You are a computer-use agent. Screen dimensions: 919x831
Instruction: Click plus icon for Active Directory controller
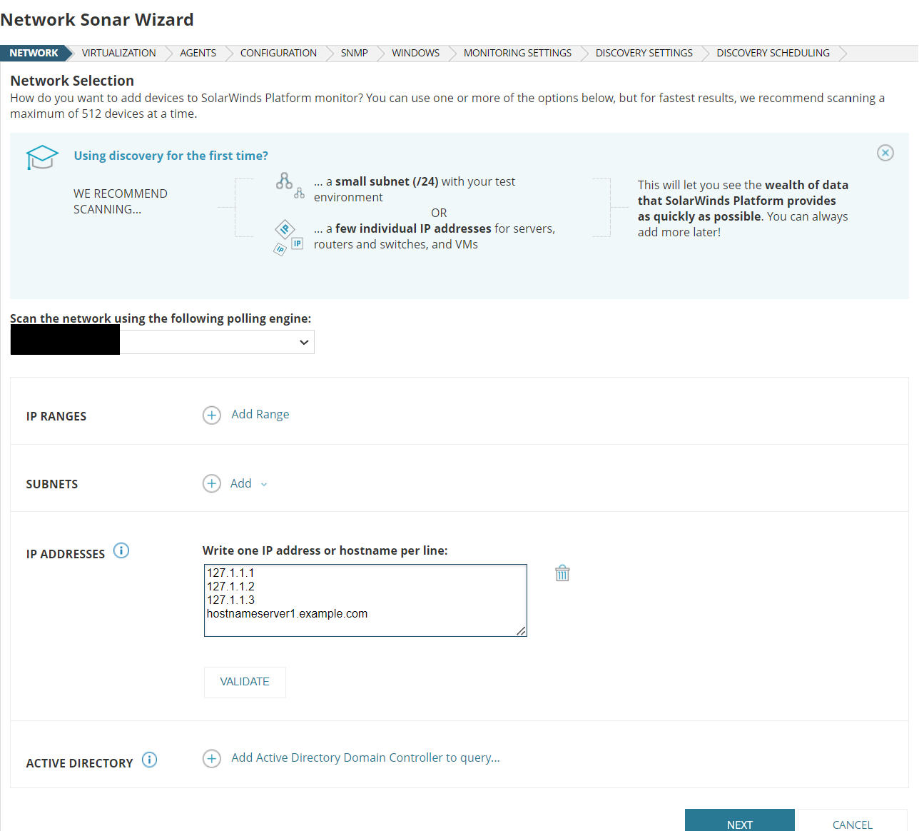click(212, 758)
